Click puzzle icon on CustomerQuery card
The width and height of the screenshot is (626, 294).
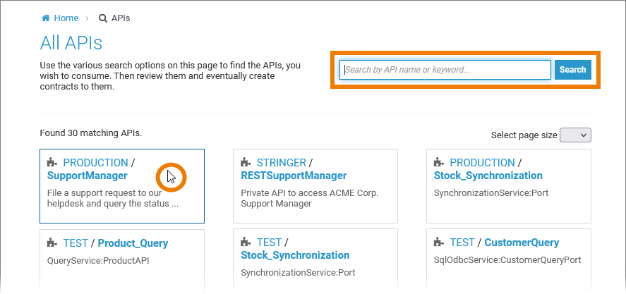pos(439,243)
